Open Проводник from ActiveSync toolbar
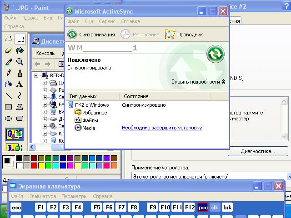The height and width of the screenshot is (218, 291). coord(184,35)
